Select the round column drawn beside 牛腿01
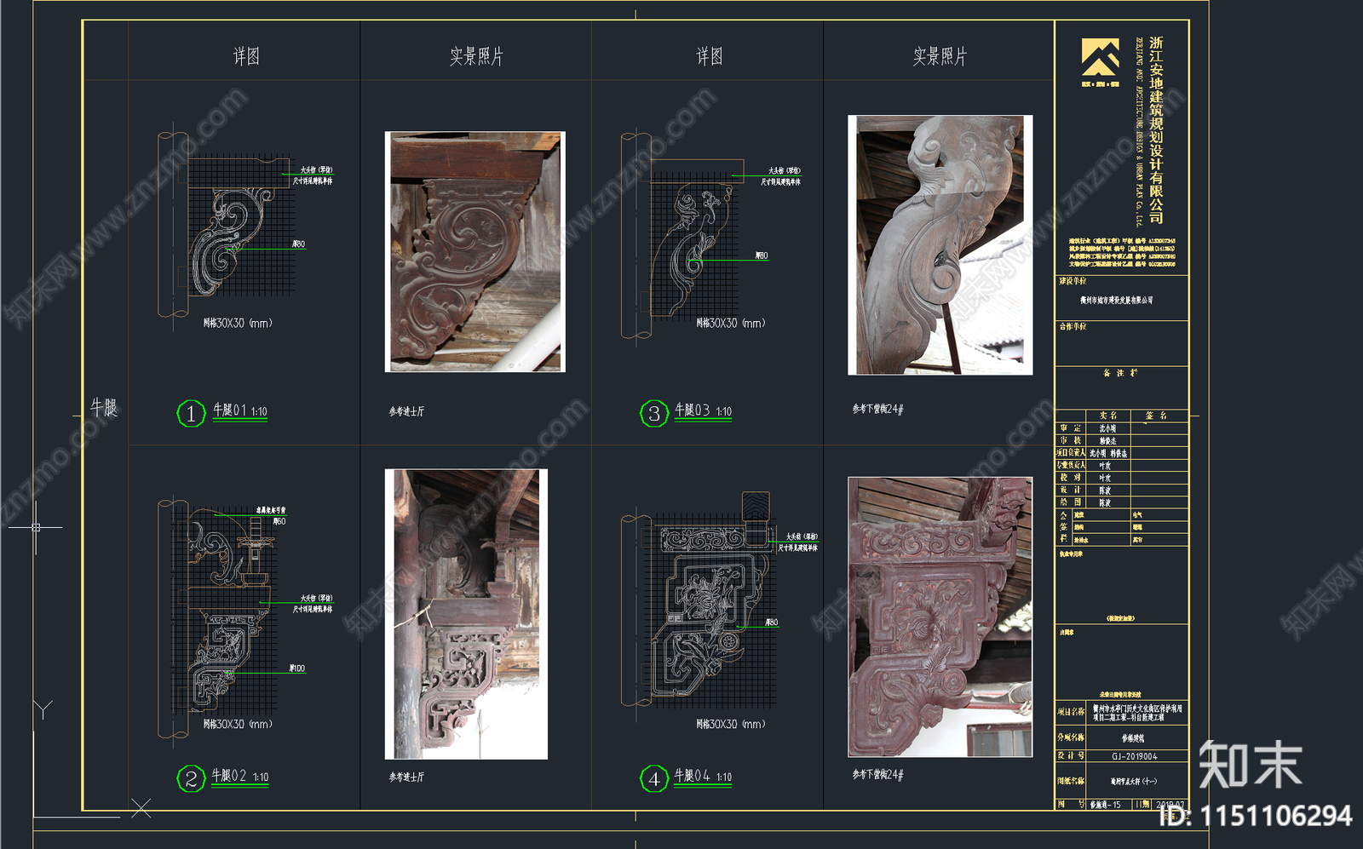 (x=173, y=225)
